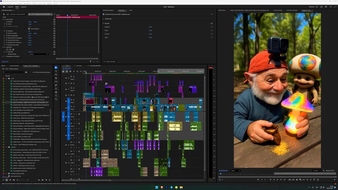
Task: Click Add Marker in Program monitor
Action: click(x=258, y=180)
